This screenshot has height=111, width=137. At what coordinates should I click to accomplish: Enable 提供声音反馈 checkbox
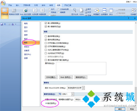[x=46, y=36]
